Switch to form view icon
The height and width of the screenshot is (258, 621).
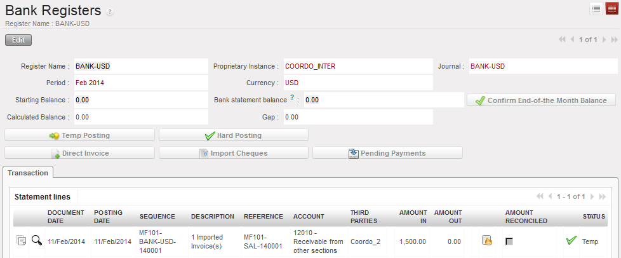tap(611, 8)
